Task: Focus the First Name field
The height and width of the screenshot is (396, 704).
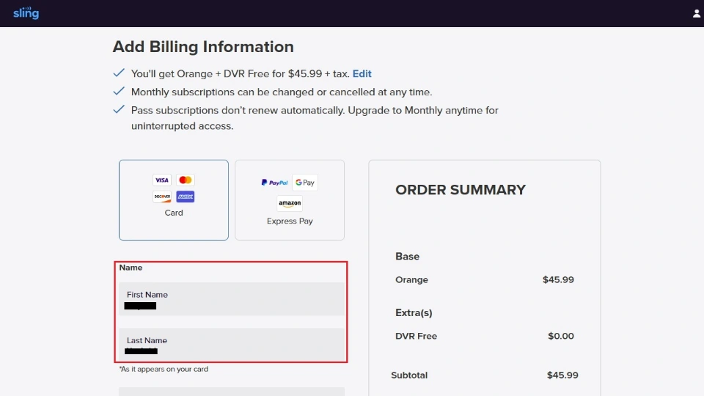Action: [232, 299]
